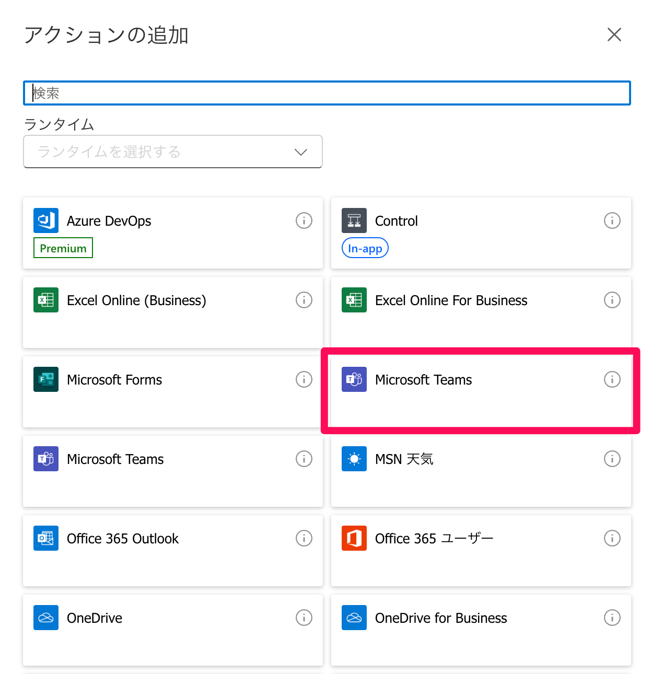Click the Office 365 Outlook icon
This screenshot has height=674, width=652.
[x=46, y=538]
